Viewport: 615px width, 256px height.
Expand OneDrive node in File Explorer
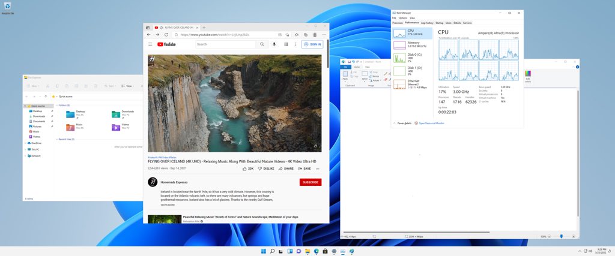[x=25, y=143]
